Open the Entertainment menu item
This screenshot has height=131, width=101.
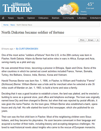point(95,18)
